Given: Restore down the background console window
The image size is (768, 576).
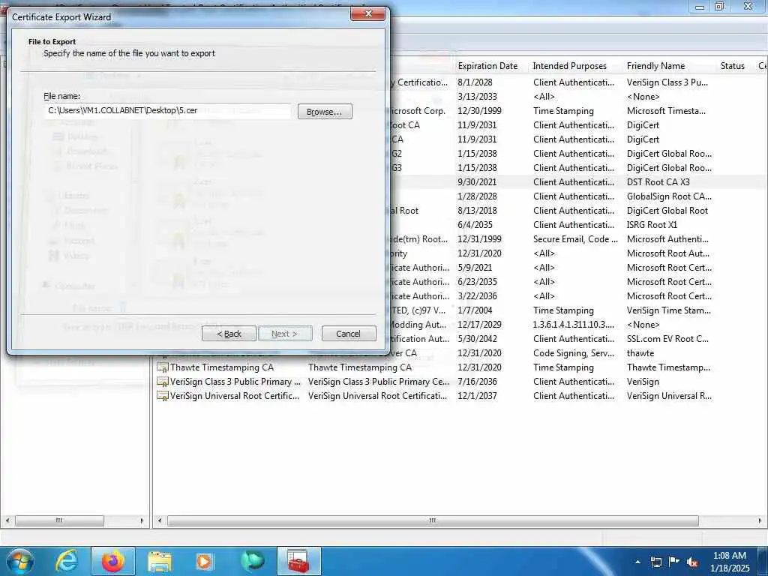Looking at the screenshot, I should (719, 6).
